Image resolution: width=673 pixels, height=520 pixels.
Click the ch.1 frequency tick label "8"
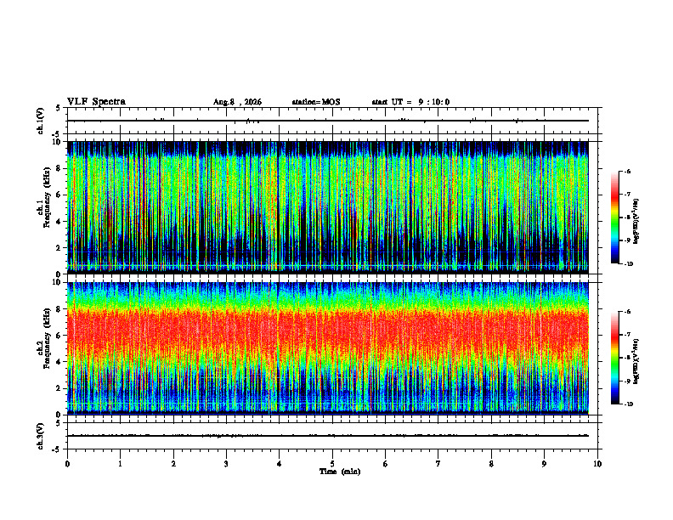(59, 168)
